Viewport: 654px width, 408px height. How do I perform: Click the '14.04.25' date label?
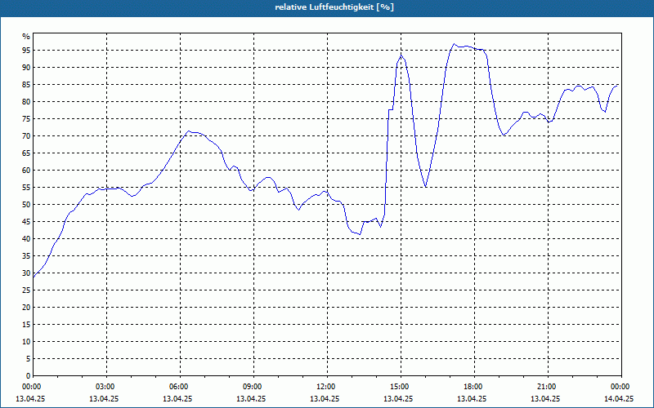coord(619,399)
